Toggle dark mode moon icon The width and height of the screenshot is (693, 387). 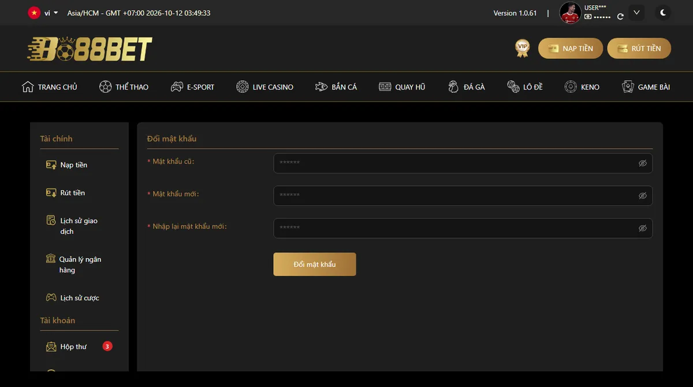coord(664,13)
